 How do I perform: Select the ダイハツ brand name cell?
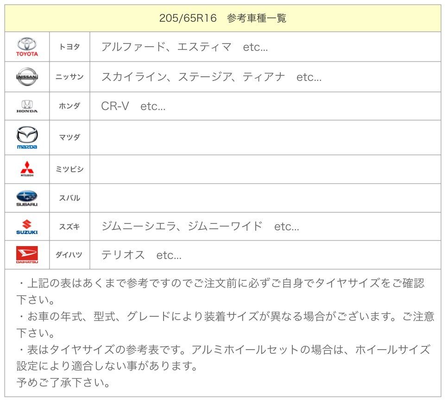tap(69, 255)
